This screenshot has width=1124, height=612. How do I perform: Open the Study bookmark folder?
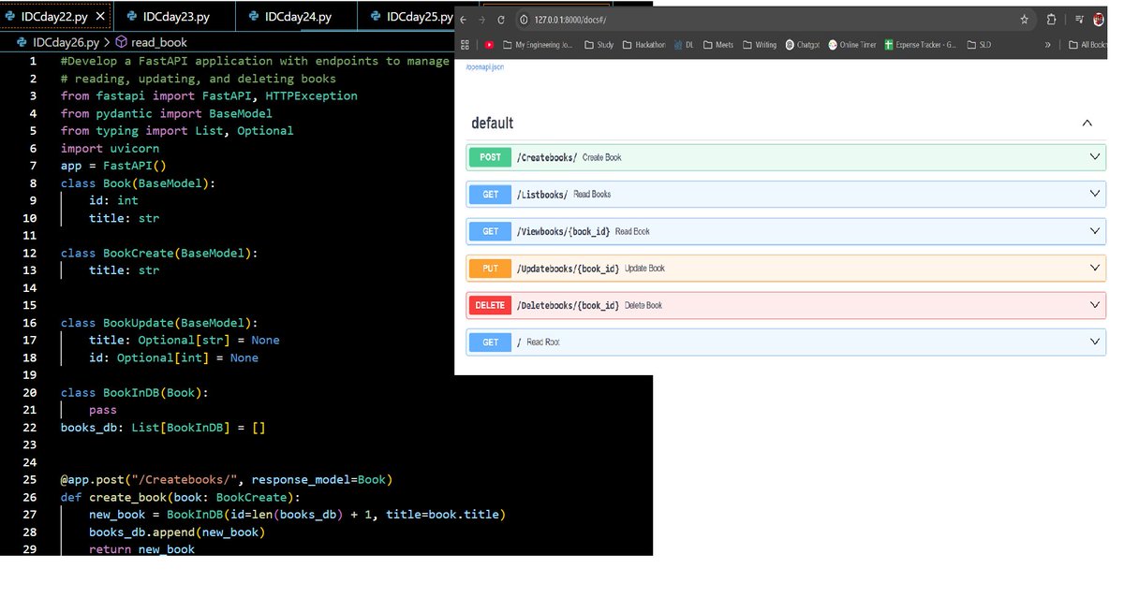pyautogui.click(x=599, y=45)
